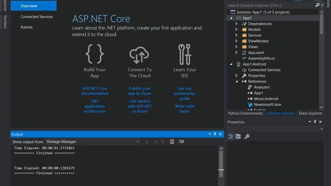
Task: Open the Properties panel window position dropdown
Action: point(310,122)
